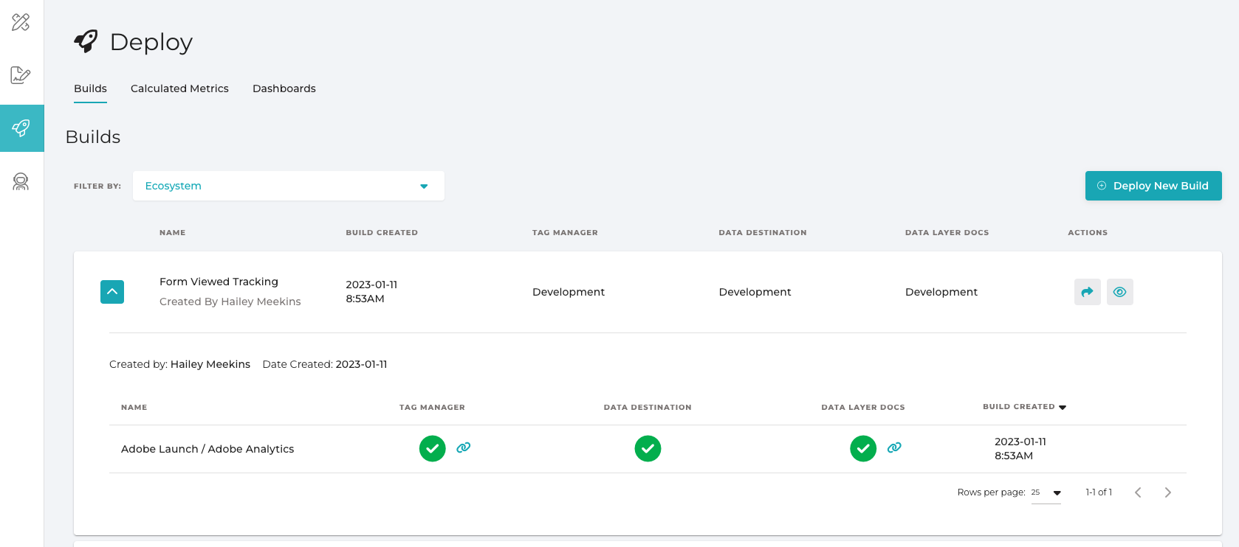Click Adobe row build timestamp 2023-01-11 8:53AM
Image resolution: width=1239 pixels, height=547 pixels.
click(x=1020, y=448)
